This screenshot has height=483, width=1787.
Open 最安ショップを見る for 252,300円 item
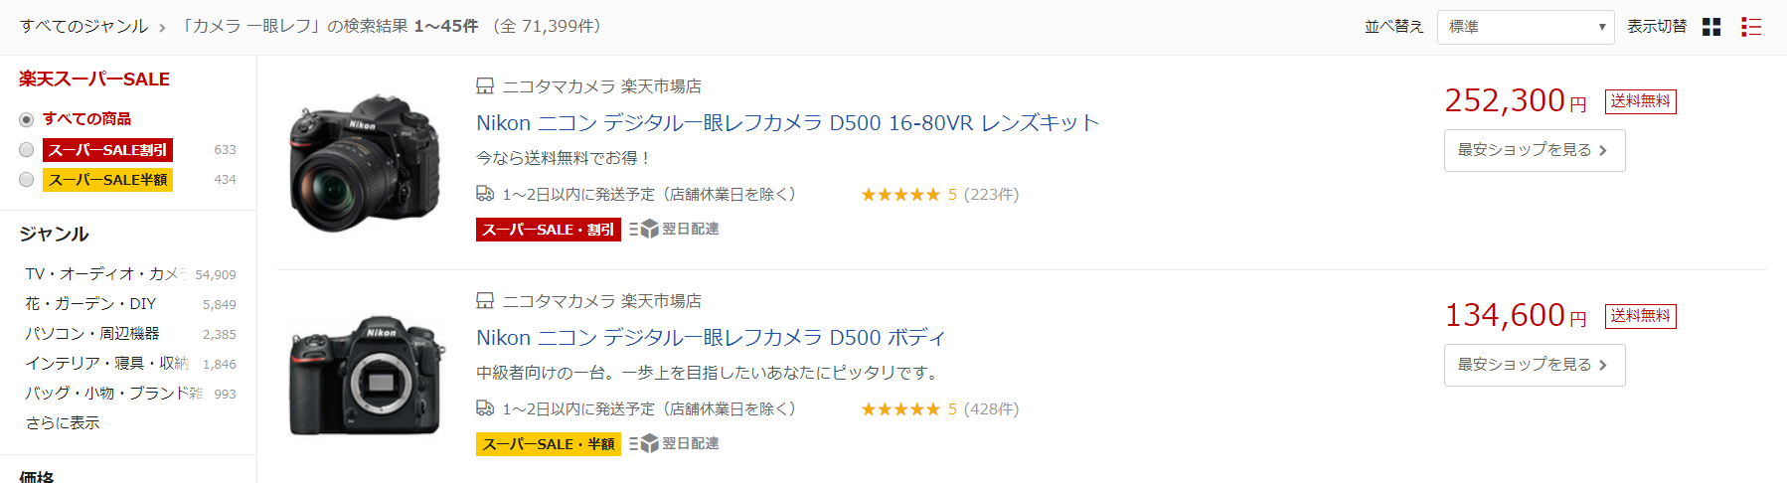point(1535,150)
